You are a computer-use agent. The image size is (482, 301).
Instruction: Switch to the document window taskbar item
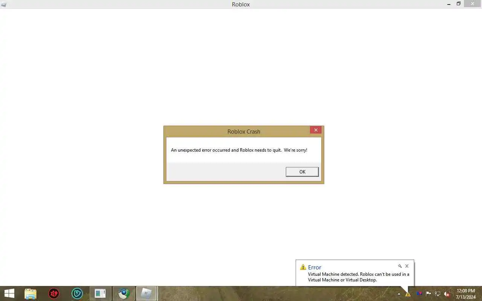(x=101, y=293)
